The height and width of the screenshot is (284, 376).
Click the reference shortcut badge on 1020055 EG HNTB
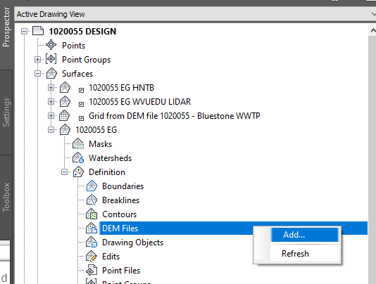(81, 90)
